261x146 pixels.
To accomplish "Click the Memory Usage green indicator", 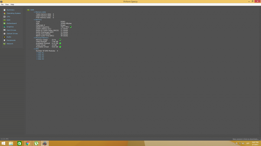I will [x=60, y=40].
